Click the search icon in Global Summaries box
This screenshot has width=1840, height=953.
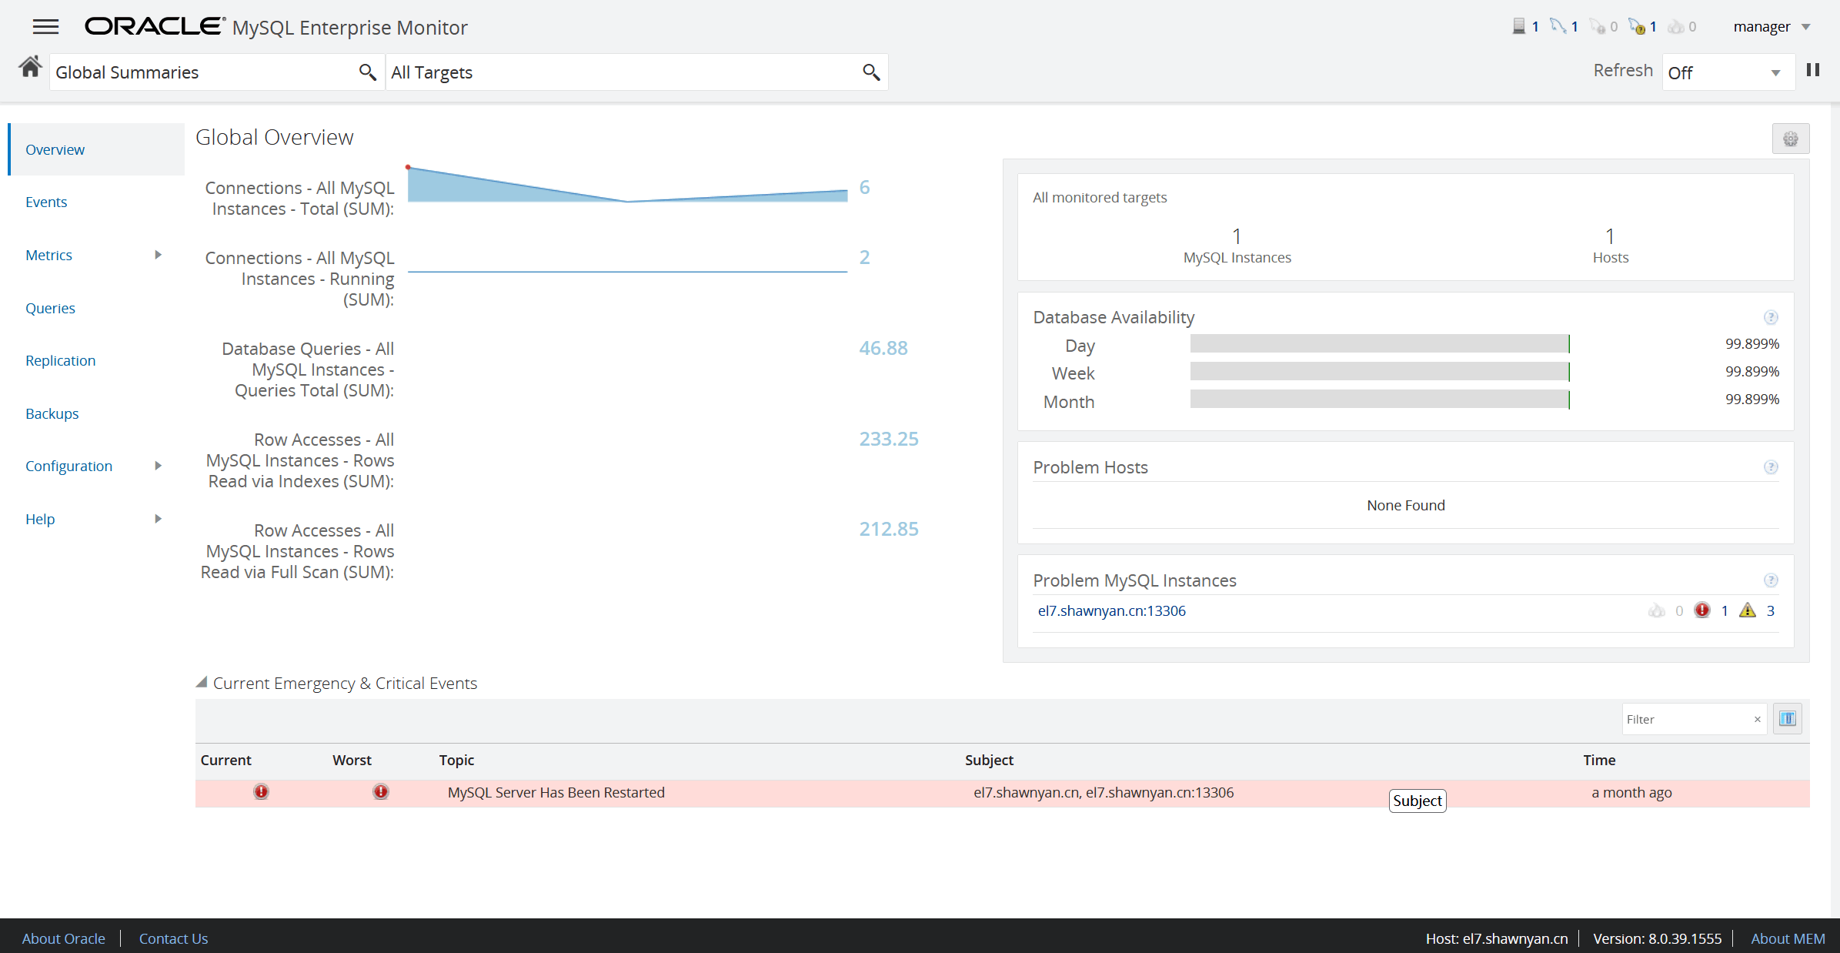[367, 72]
